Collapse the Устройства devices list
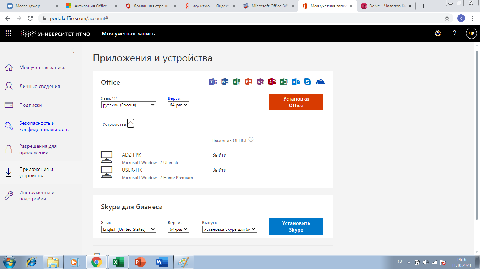480x269 pixels. [x=130, y=123]
